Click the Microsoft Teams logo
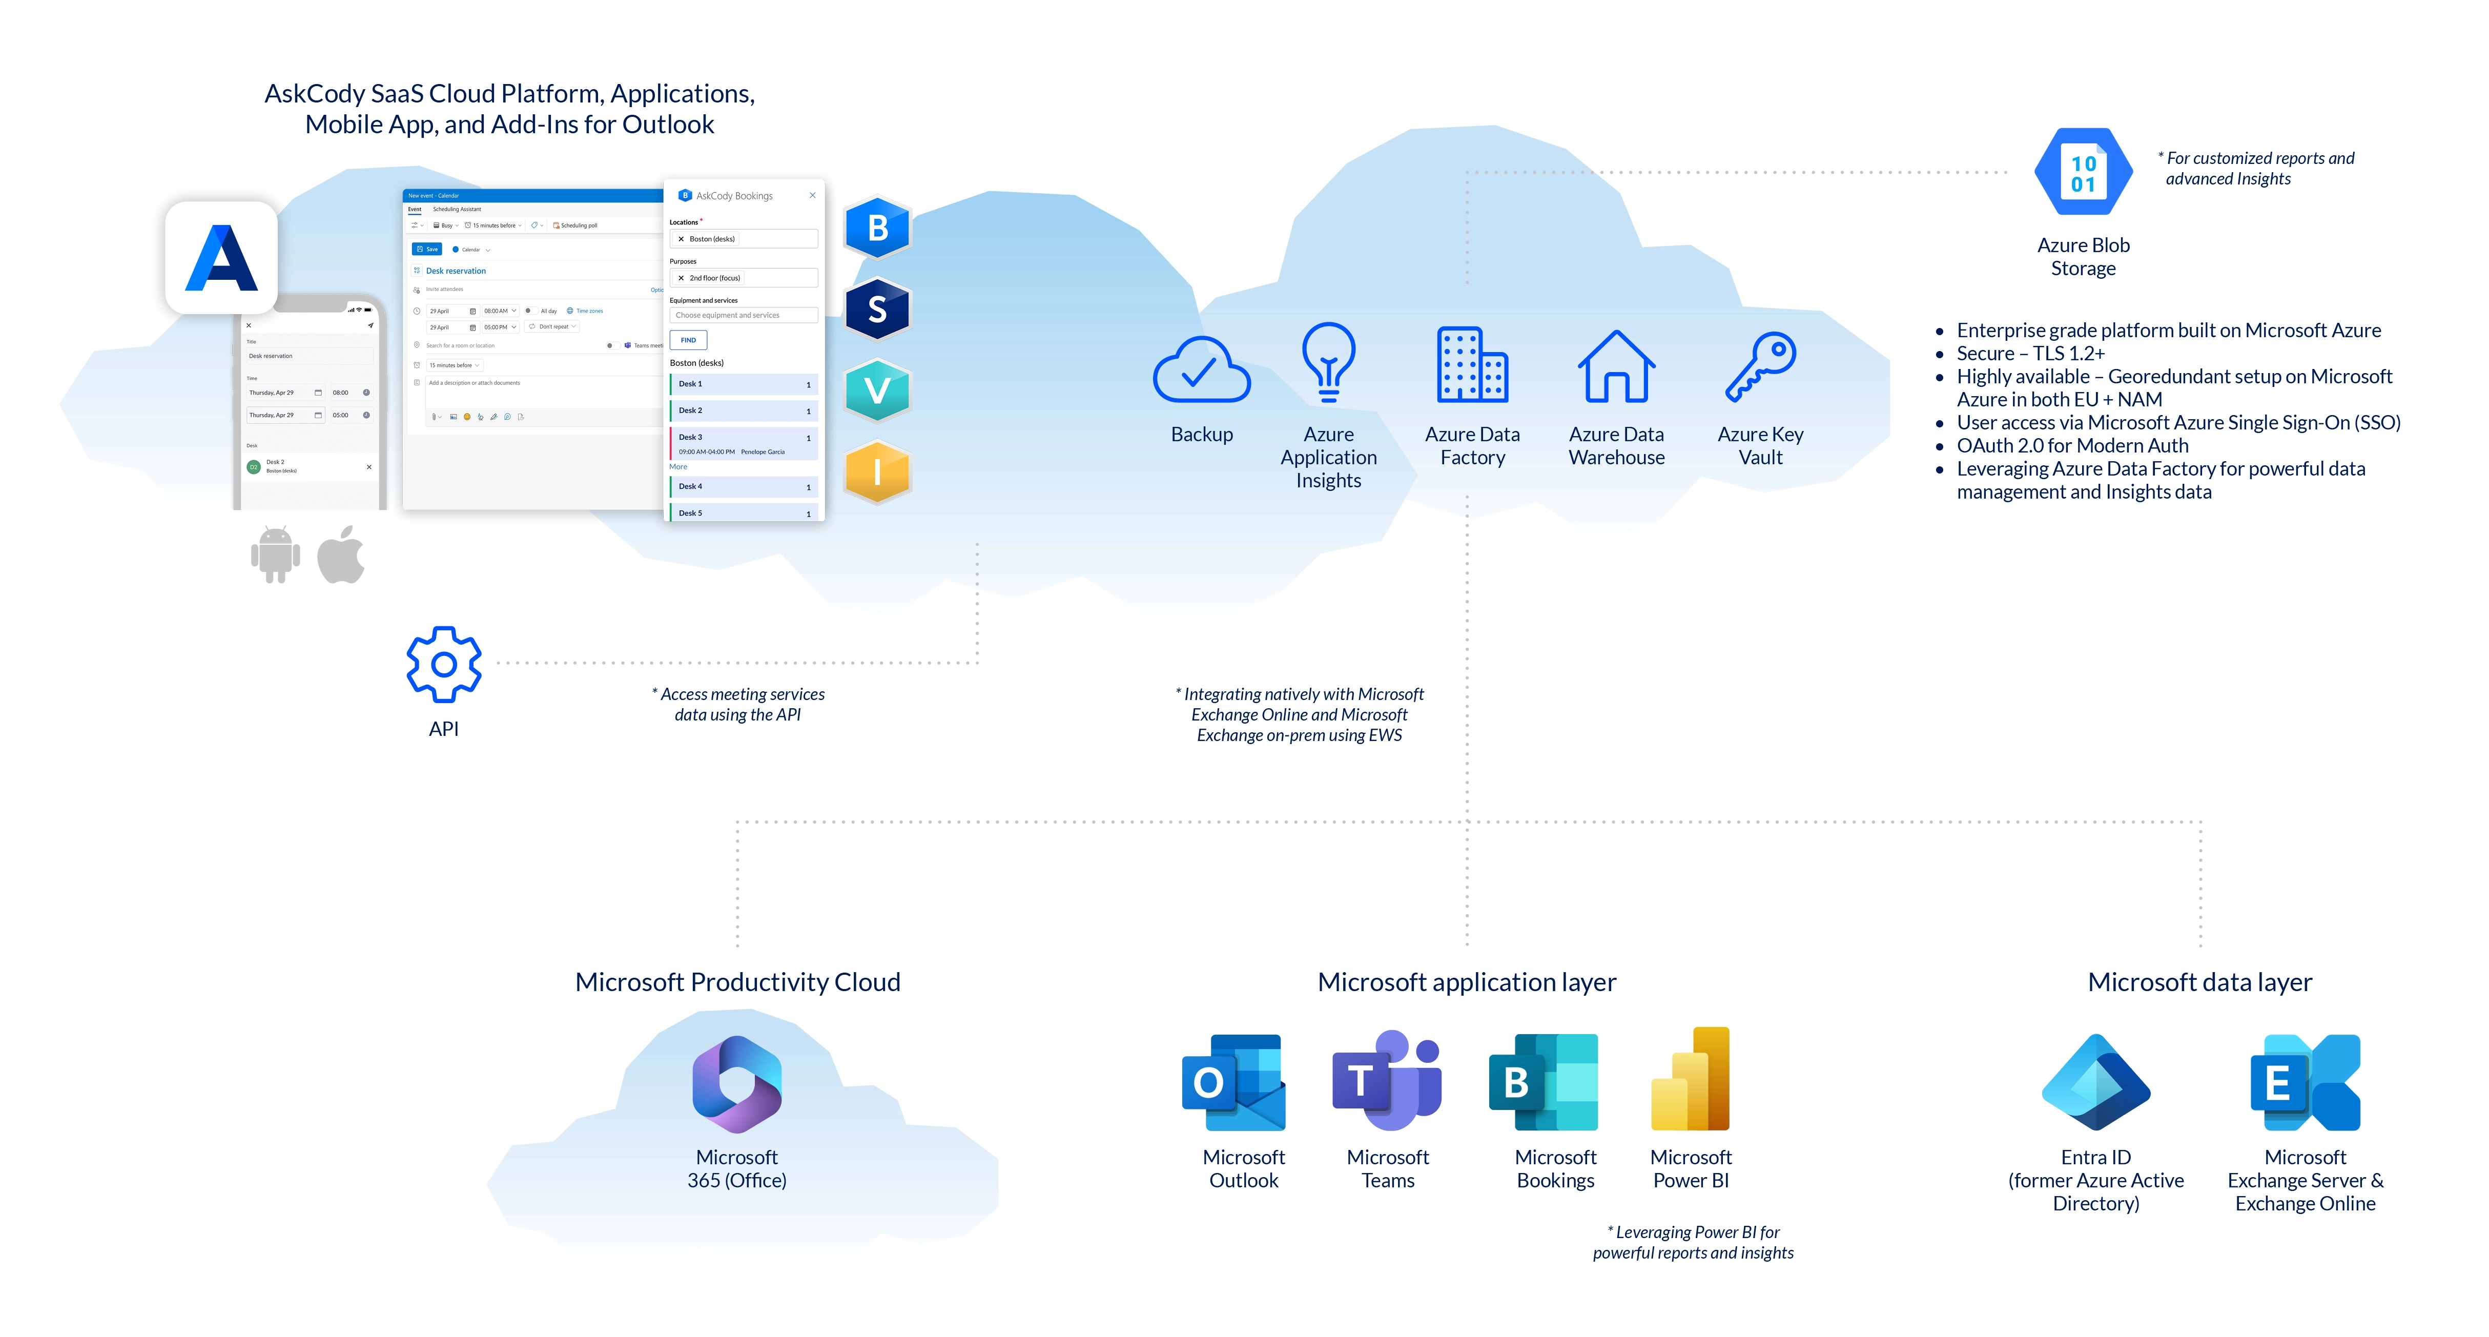The width and height of the screenshot is (2489, 1337). click(x=1387, y=1080)
